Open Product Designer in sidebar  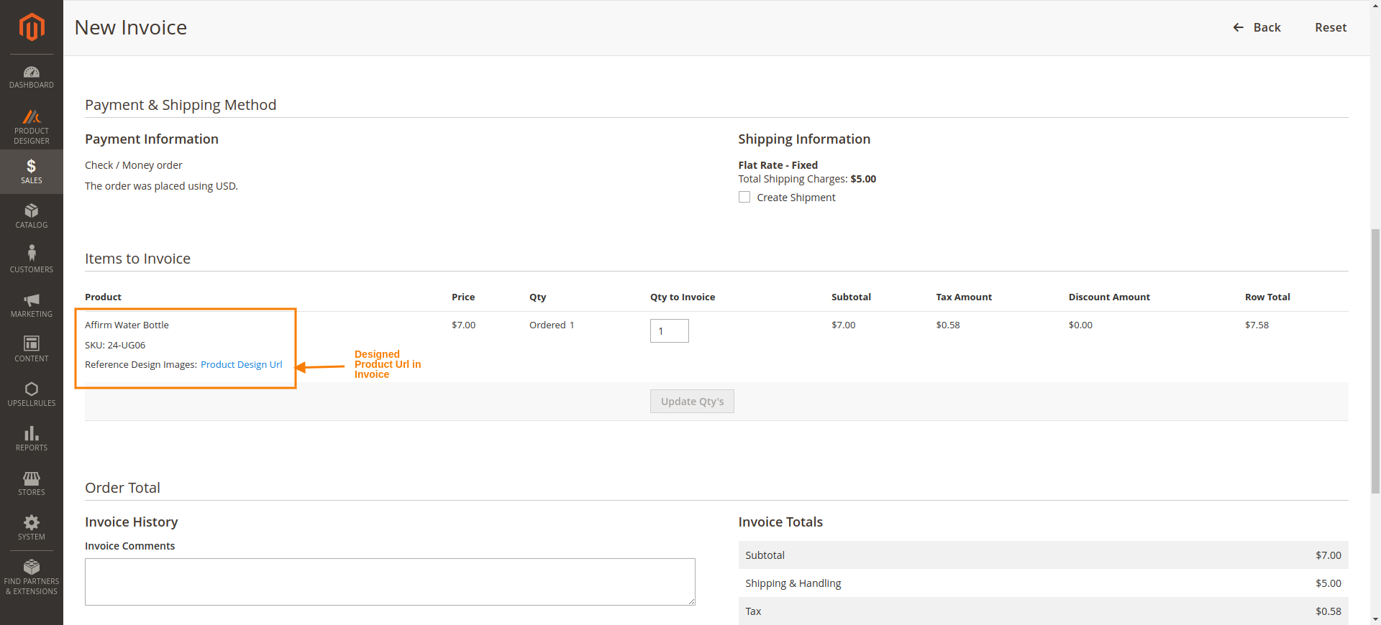pyautogui.click(x=32, y=126)
